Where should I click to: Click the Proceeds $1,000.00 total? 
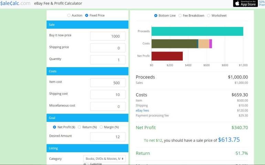(x=238, y=77)
